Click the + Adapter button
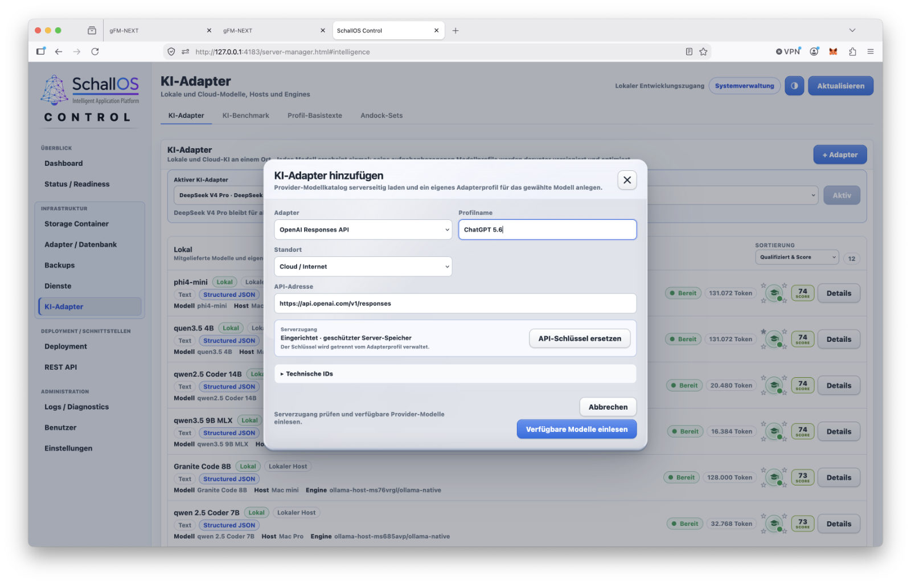Screen dimensions: 911x584 [x=840, y=155]
